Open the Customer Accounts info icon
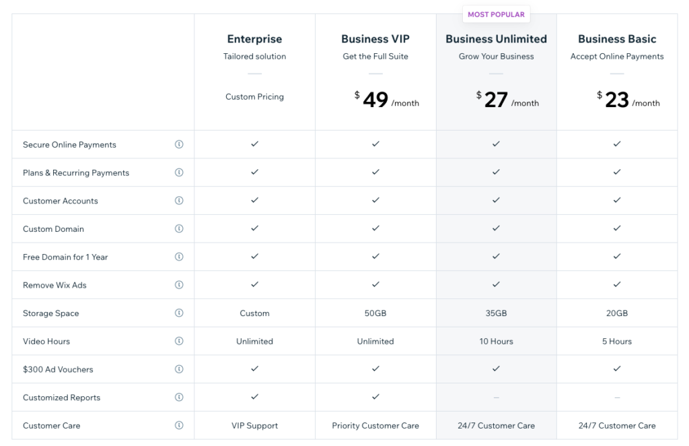Image resolution: width=689 pixels, height=446 pixels. click(179, 200)
